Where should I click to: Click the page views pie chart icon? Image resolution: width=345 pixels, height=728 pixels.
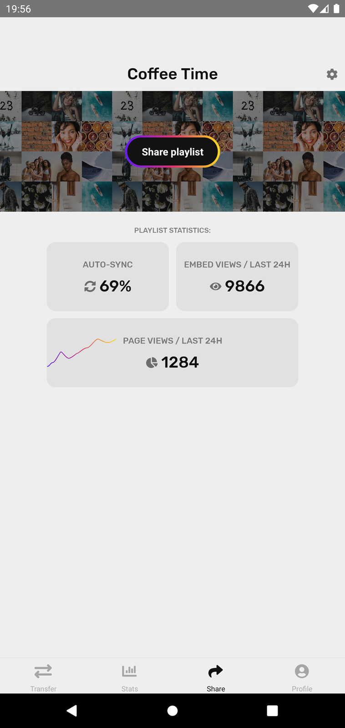coord(152,363)
